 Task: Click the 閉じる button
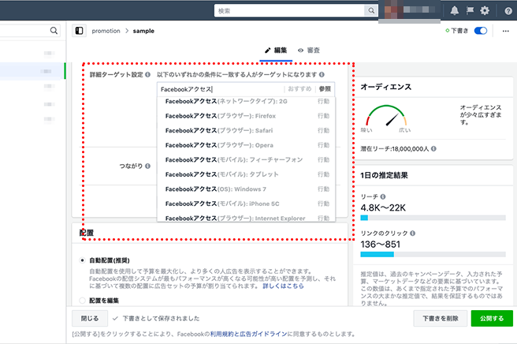pos(90,319)
